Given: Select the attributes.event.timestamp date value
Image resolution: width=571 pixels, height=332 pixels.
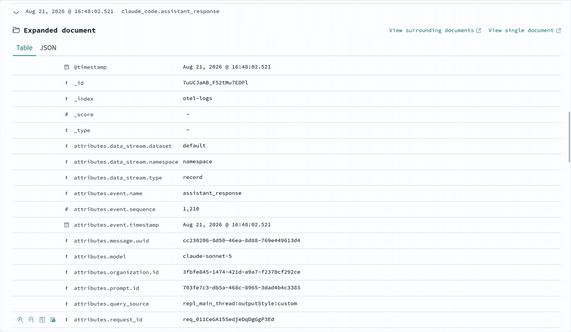Looking at the screenshot, I should pos(227,225).
